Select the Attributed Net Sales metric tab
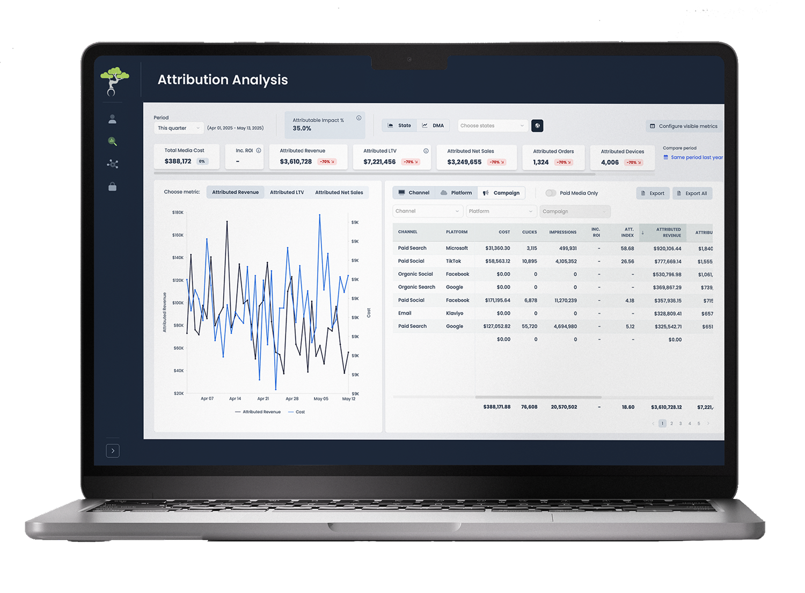This screenshot has height=593, width=805. pos(339,192)
